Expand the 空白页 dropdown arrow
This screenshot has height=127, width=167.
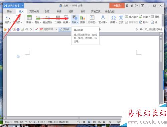click(21, 22)
